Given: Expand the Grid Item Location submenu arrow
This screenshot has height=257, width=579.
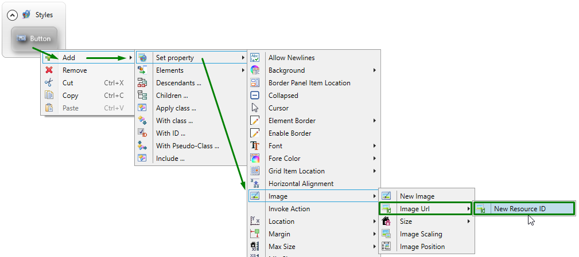Looking at the screenshot, I should click(x=375, y=171).
